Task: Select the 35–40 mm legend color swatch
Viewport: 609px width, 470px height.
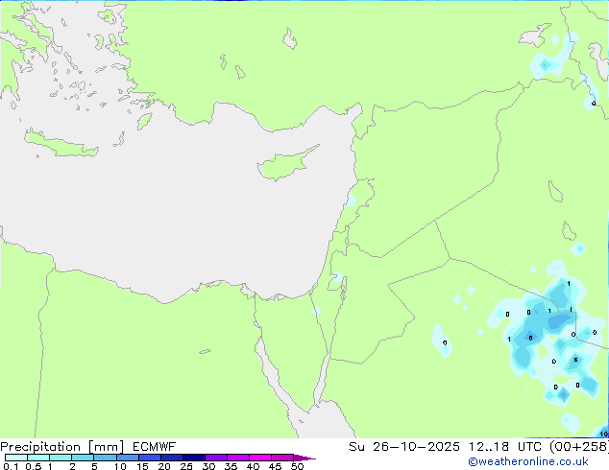Action: coord(238,458)
